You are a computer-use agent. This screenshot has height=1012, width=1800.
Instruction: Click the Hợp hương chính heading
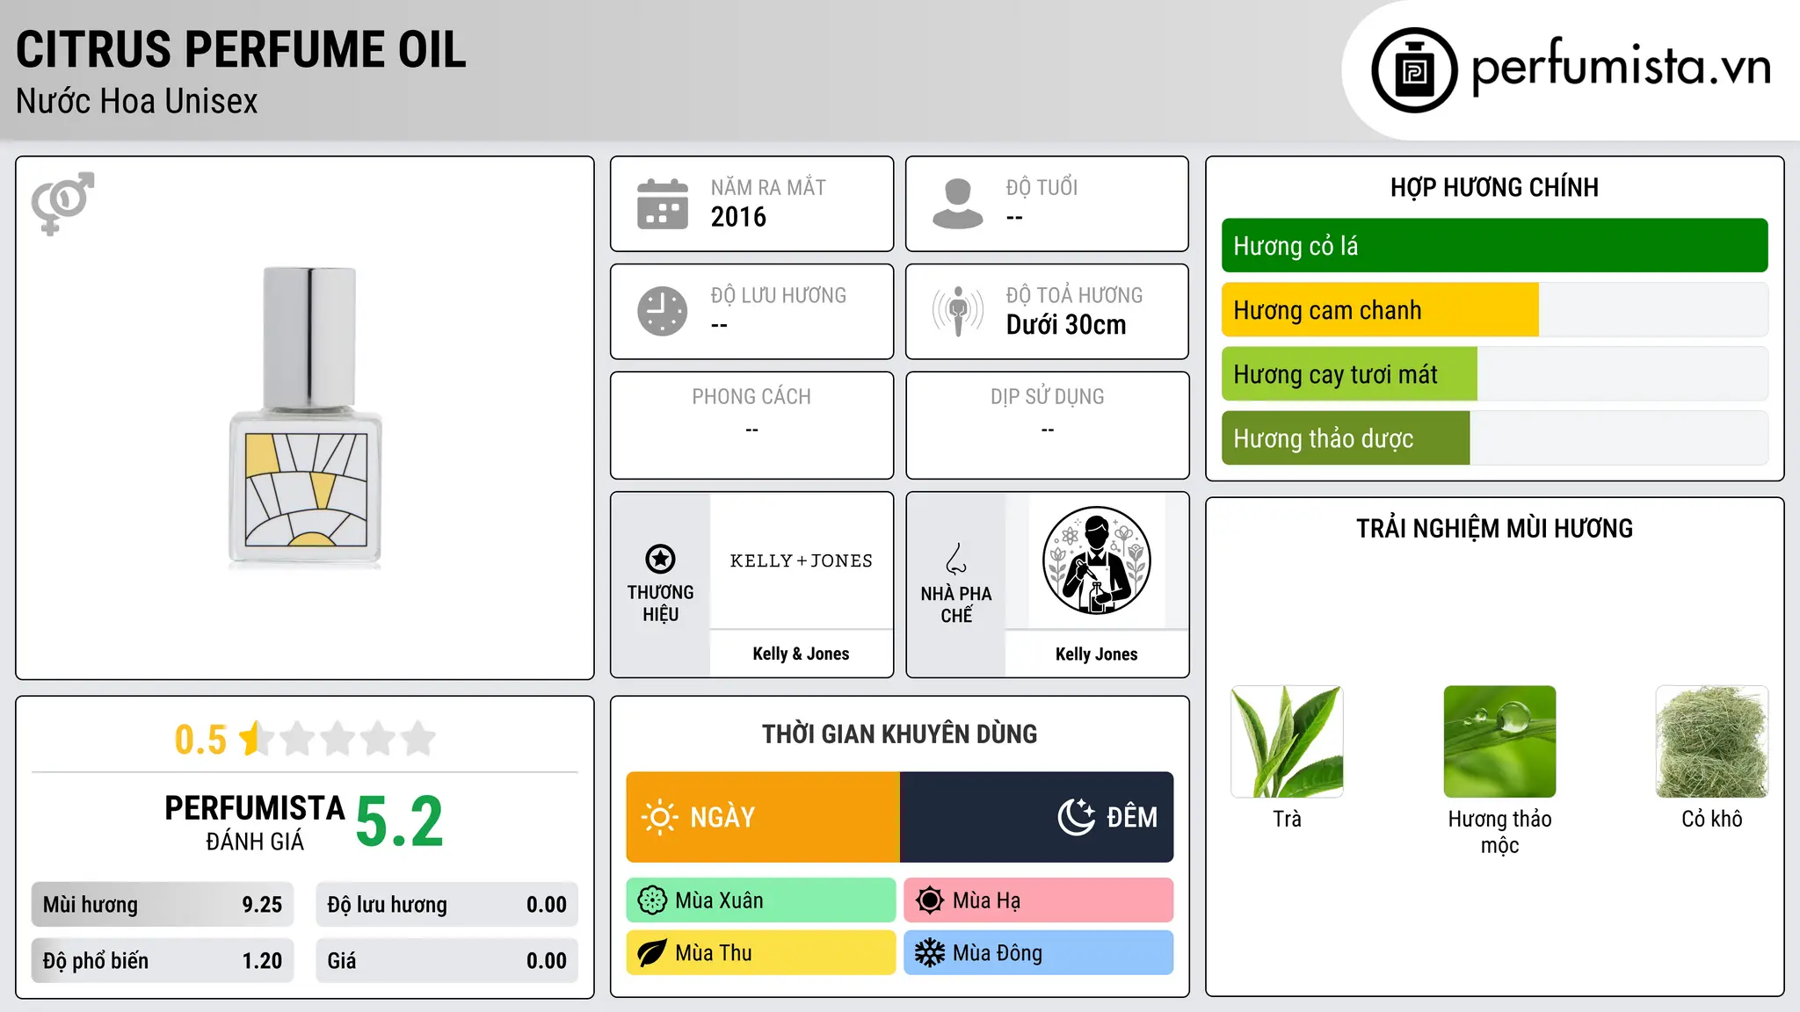click(x=1494, y=187)
